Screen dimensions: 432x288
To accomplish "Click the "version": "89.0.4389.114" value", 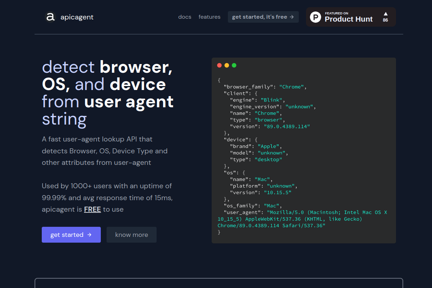I will (x=287, y=126).
